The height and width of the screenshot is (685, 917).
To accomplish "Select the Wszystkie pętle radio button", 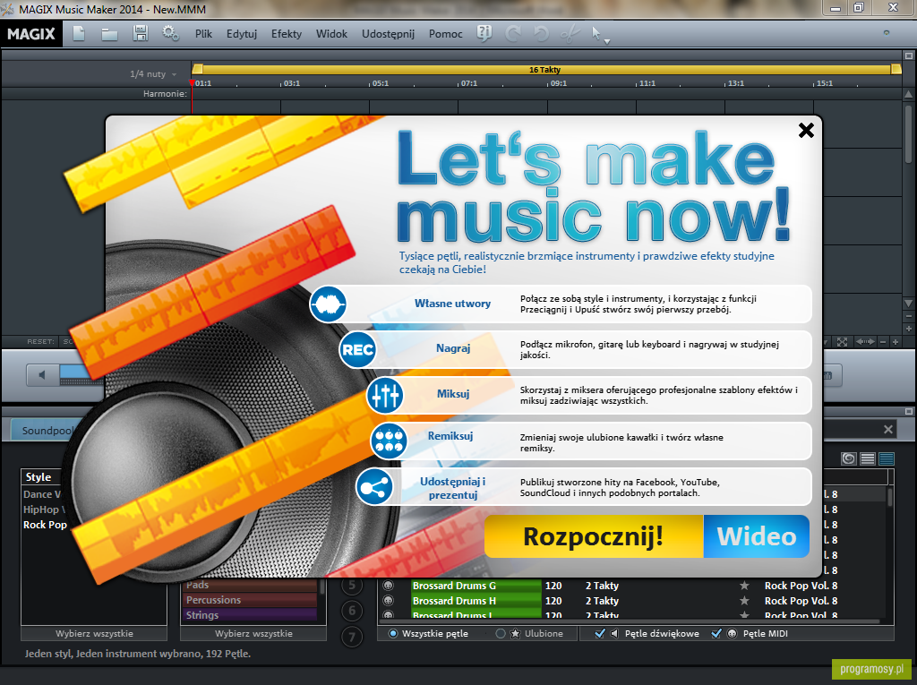I will click(x=393, y=634).
